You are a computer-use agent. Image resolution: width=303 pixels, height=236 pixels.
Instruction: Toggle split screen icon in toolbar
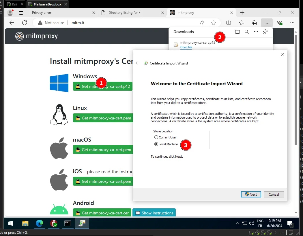[229, 23]
